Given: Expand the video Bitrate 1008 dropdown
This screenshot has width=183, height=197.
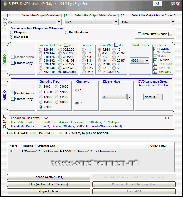Looking at the screenshot, I should 147,61.
